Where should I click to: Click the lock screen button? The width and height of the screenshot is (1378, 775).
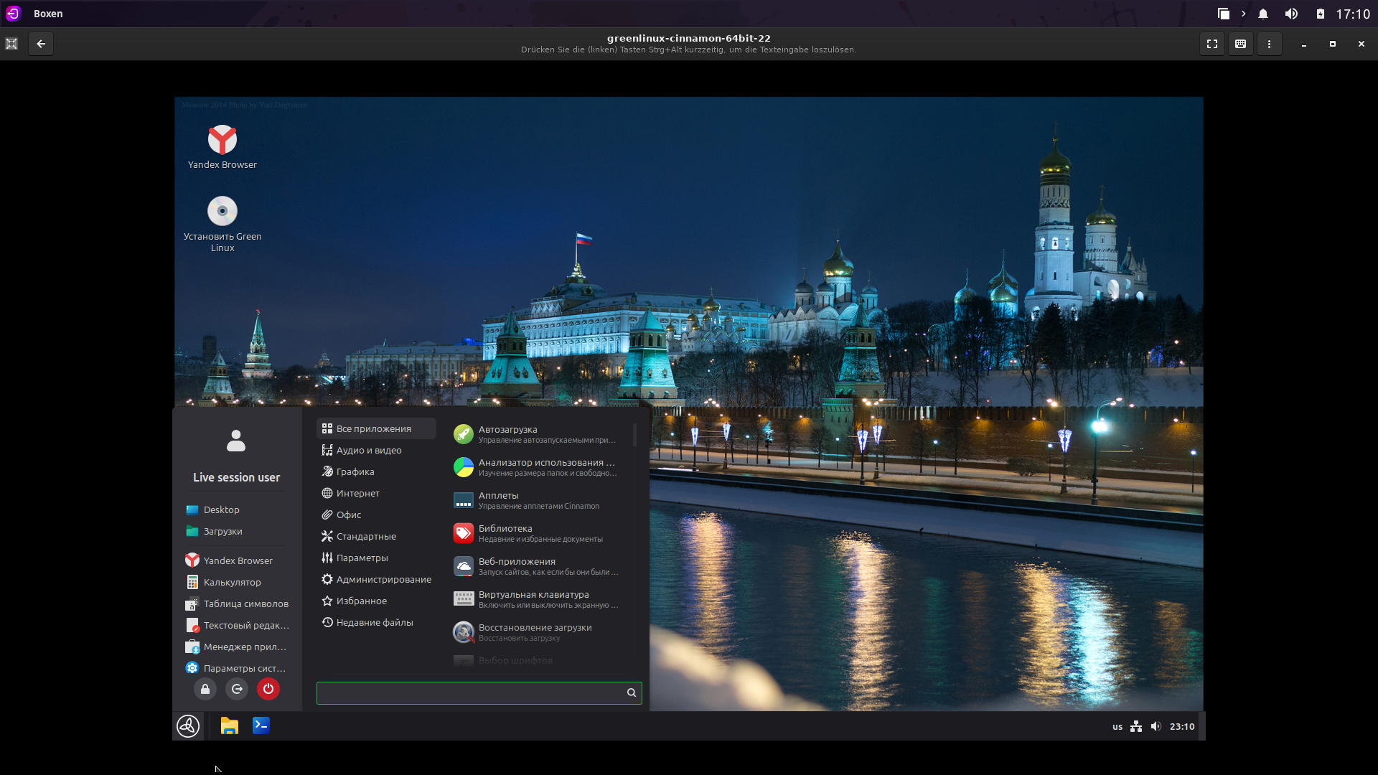click(x=205, y=689)
